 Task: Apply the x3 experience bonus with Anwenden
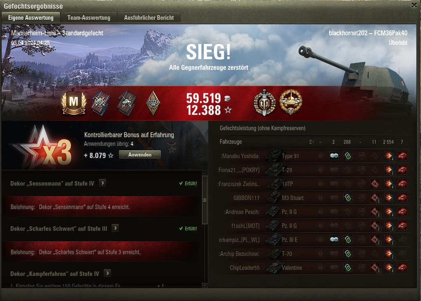point(140,154)
